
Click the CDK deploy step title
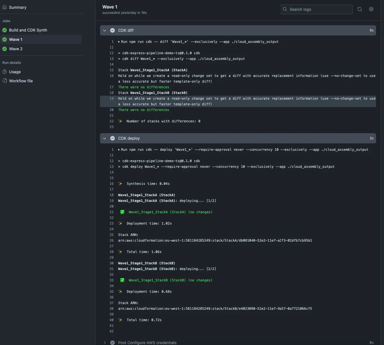pyautogui.click(x=129, y=138)
